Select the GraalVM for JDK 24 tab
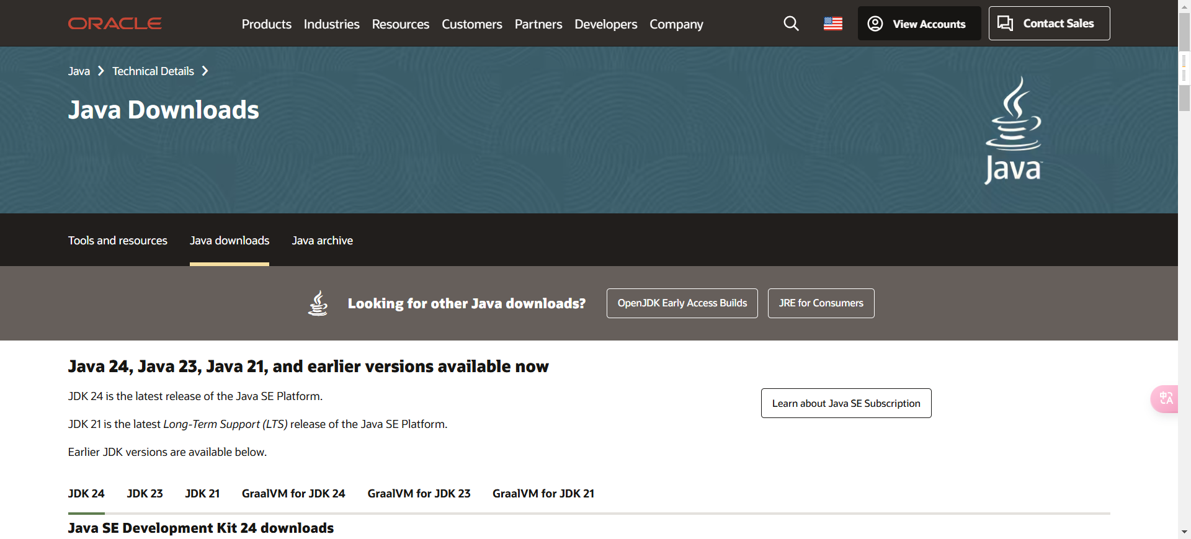The width and height of the screenshot is (1191, 539). point(293,494)
